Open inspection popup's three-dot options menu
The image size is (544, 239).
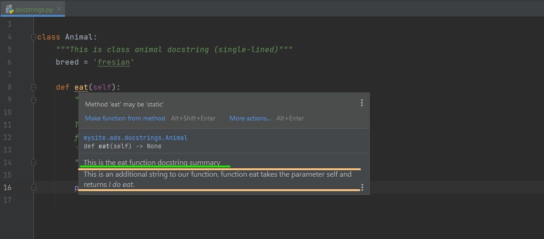(362, 103)
